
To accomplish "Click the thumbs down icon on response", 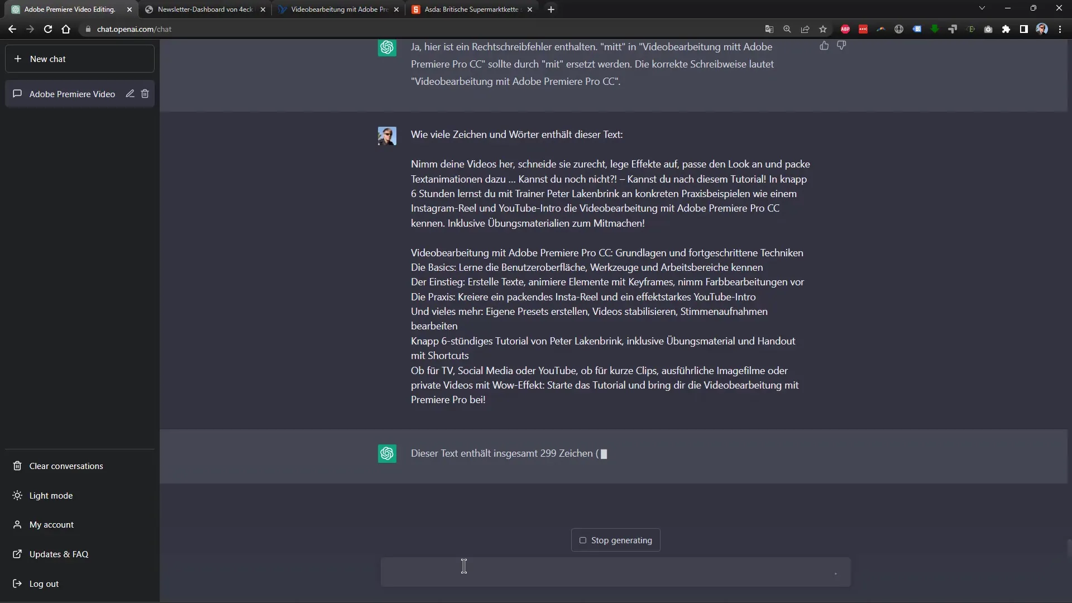I will click(841, 46).
